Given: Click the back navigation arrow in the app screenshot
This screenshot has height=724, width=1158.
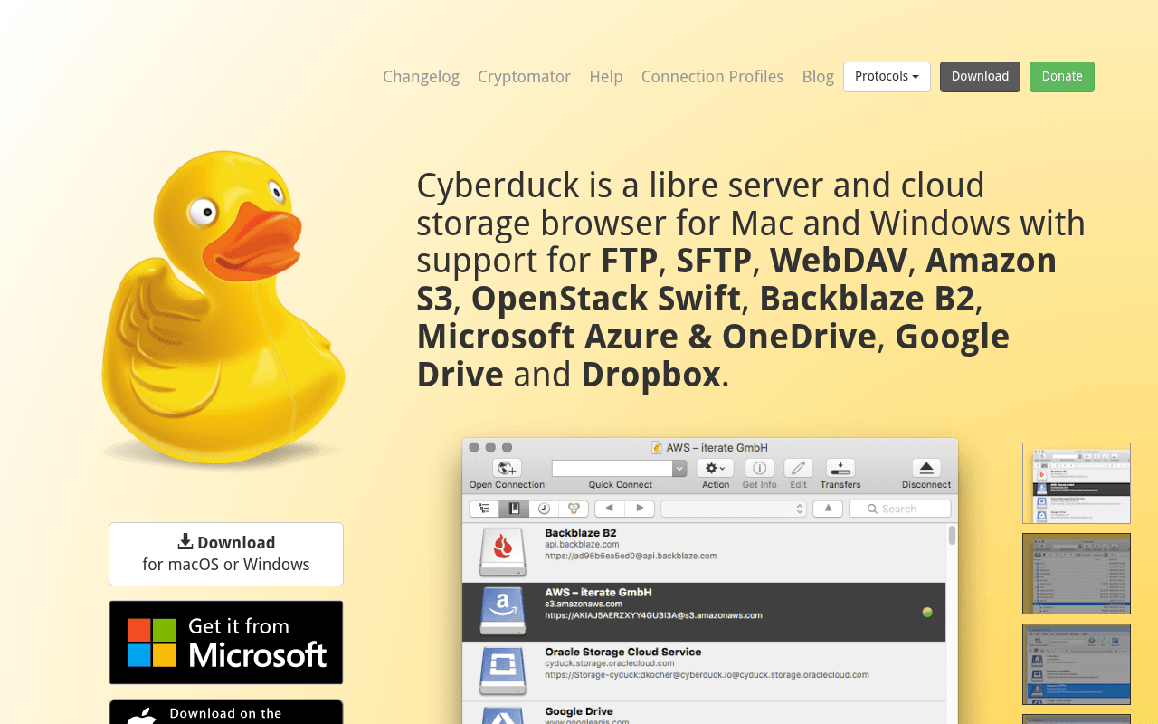Looking at the screenshot, I should coord(610,509).
